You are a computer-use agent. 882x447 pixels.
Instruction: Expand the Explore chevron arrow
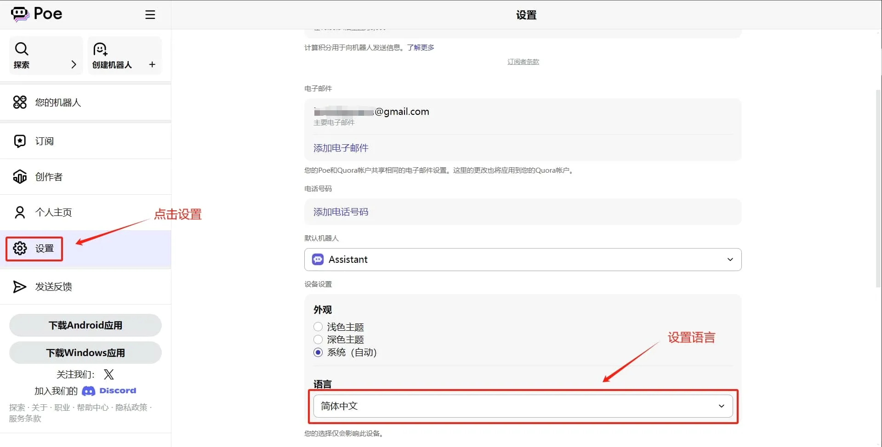pyautogui.click(x=74, y=64)
